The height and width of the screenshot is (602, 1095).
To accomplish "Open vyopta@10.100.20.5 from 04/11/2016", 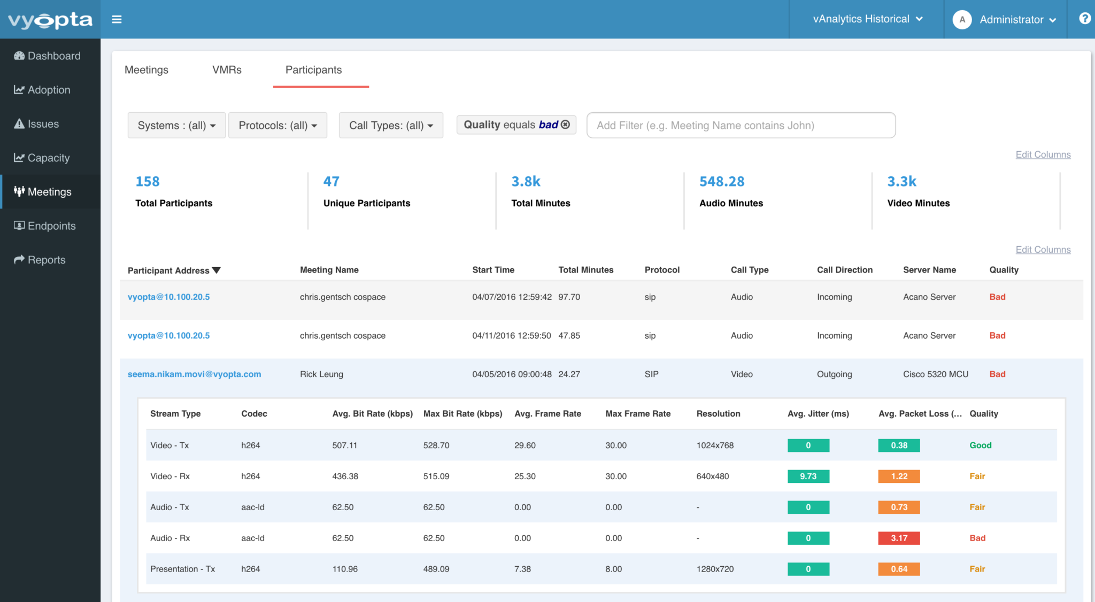I will click(168, 335).
